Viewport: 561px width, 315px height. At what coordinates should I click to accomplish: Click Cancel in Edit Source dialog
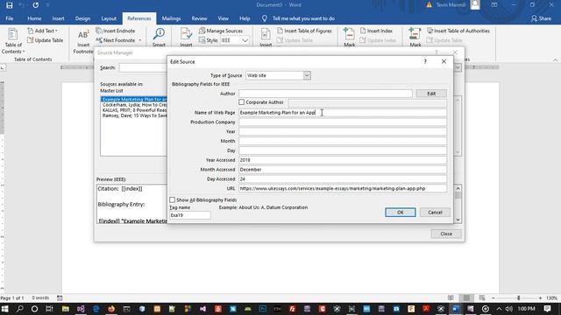(435, 213)
